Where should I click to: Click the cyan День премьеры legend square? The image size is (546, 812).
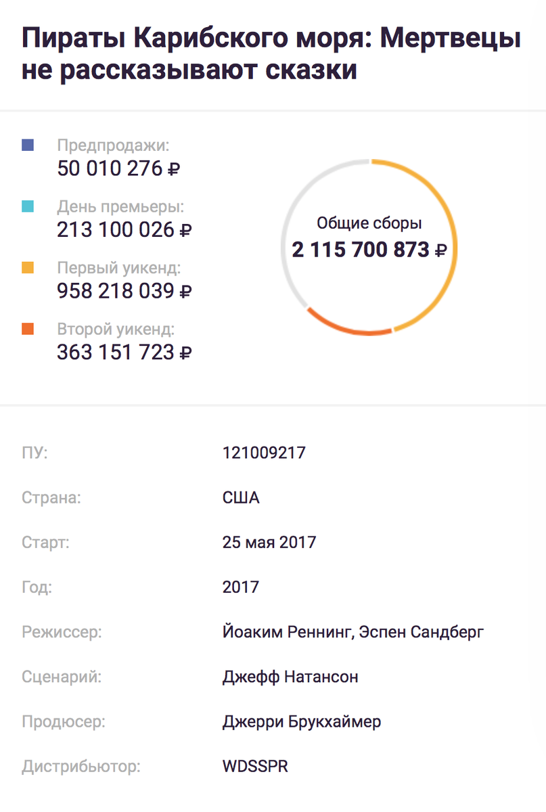pos(28,206)
